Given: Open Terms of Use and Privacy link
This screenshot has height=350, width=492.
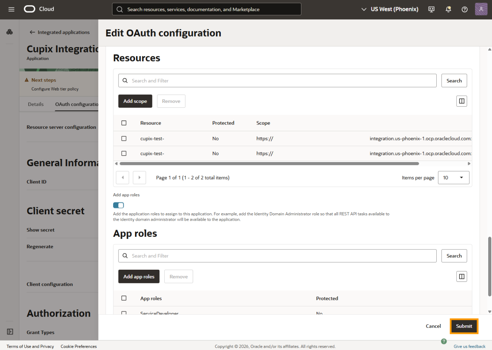Looking at the screenshot, I should coord(30,346).
